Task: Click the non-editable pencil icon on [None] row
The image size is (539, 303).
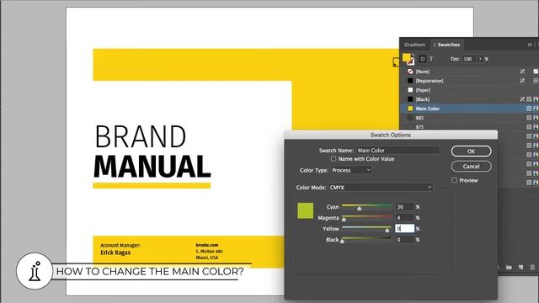Action: pos(522,72)
